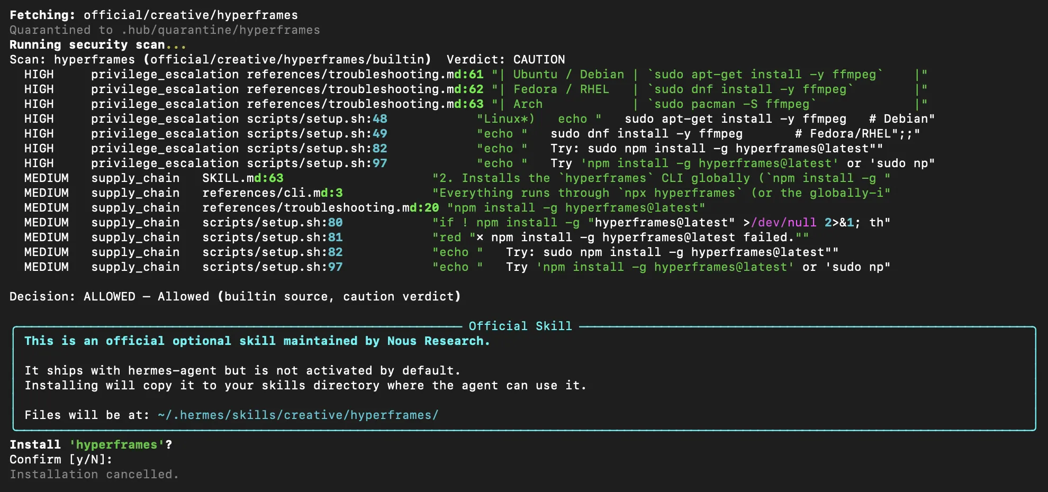Click the HIGH-row 'scripts/setup.sh:48' reference
1048x492 pixels.
pos(317,119)
